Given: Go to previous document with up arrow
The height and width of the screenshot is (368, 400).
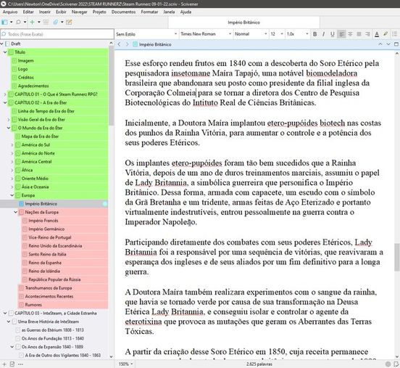Looking at the screenshot, I should pos(380,44).
